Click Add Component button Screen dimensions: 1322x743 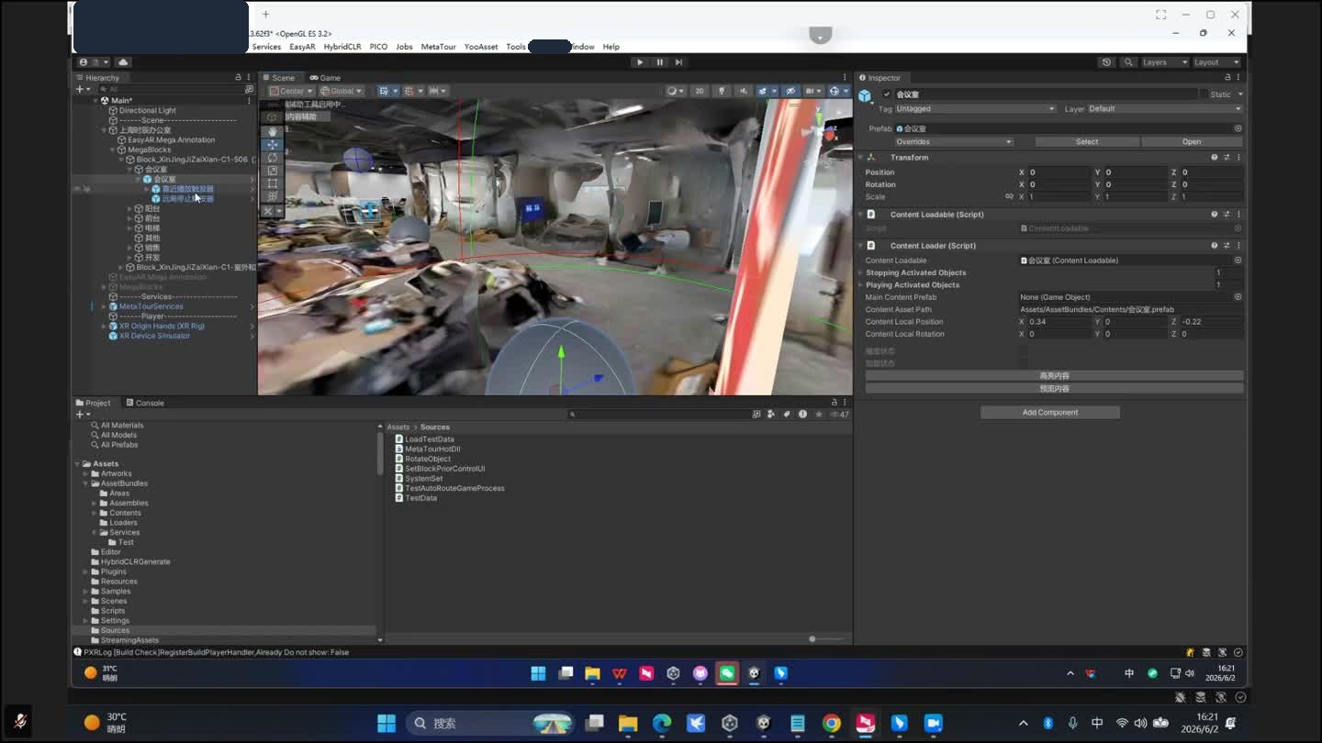(1050, 413)
